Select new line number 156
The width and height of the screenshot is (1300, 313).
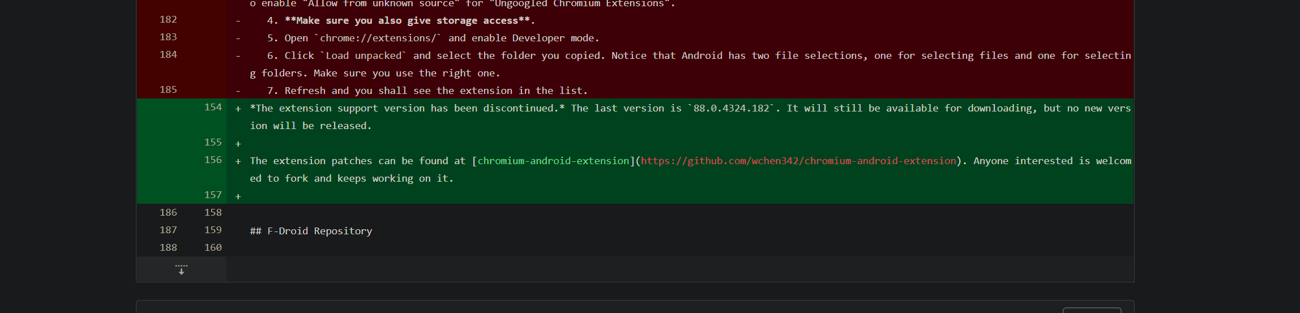tap(213, 160)
